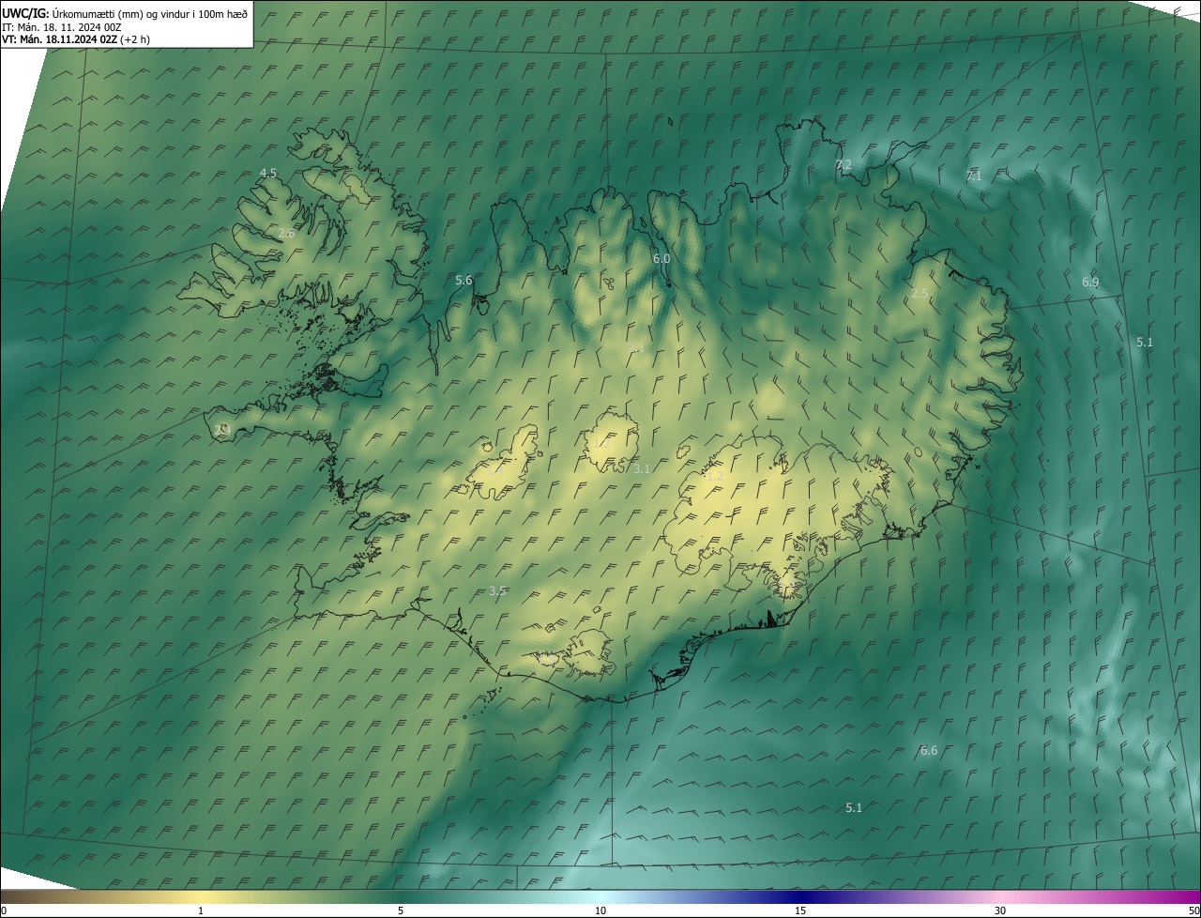Click the 6.9 value label
1201x918 pixels.
pos(1089,282)
